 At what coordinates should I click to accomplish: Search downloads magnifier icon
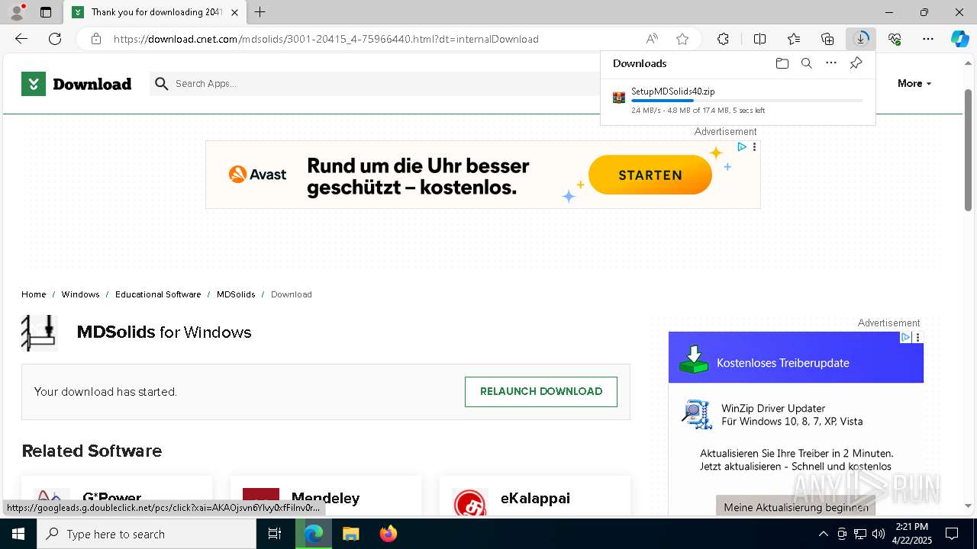click(x=806, y=63)
